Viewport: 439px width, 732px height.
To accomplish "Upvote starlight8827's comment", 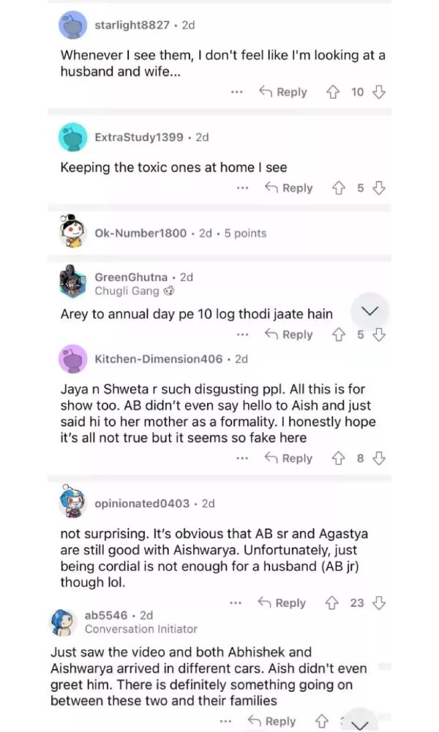I will point(333,92).
